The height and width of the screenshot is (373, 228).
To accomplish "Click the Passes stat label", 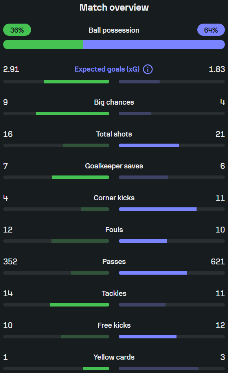I will tap(114, 262).
